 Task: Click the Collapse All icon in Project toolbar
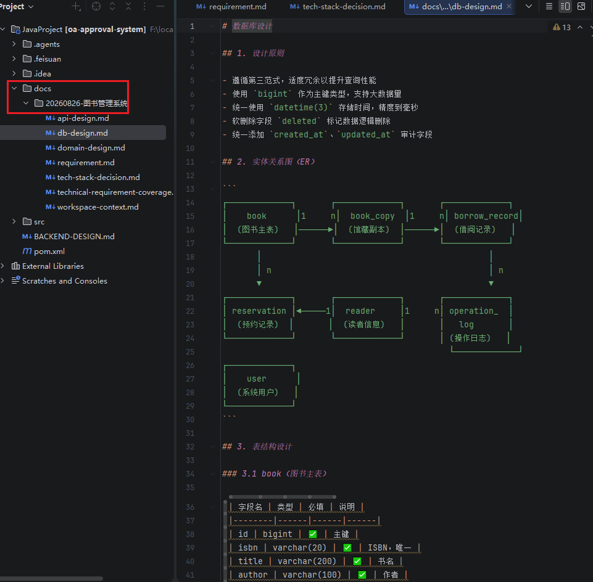point(128,6)
